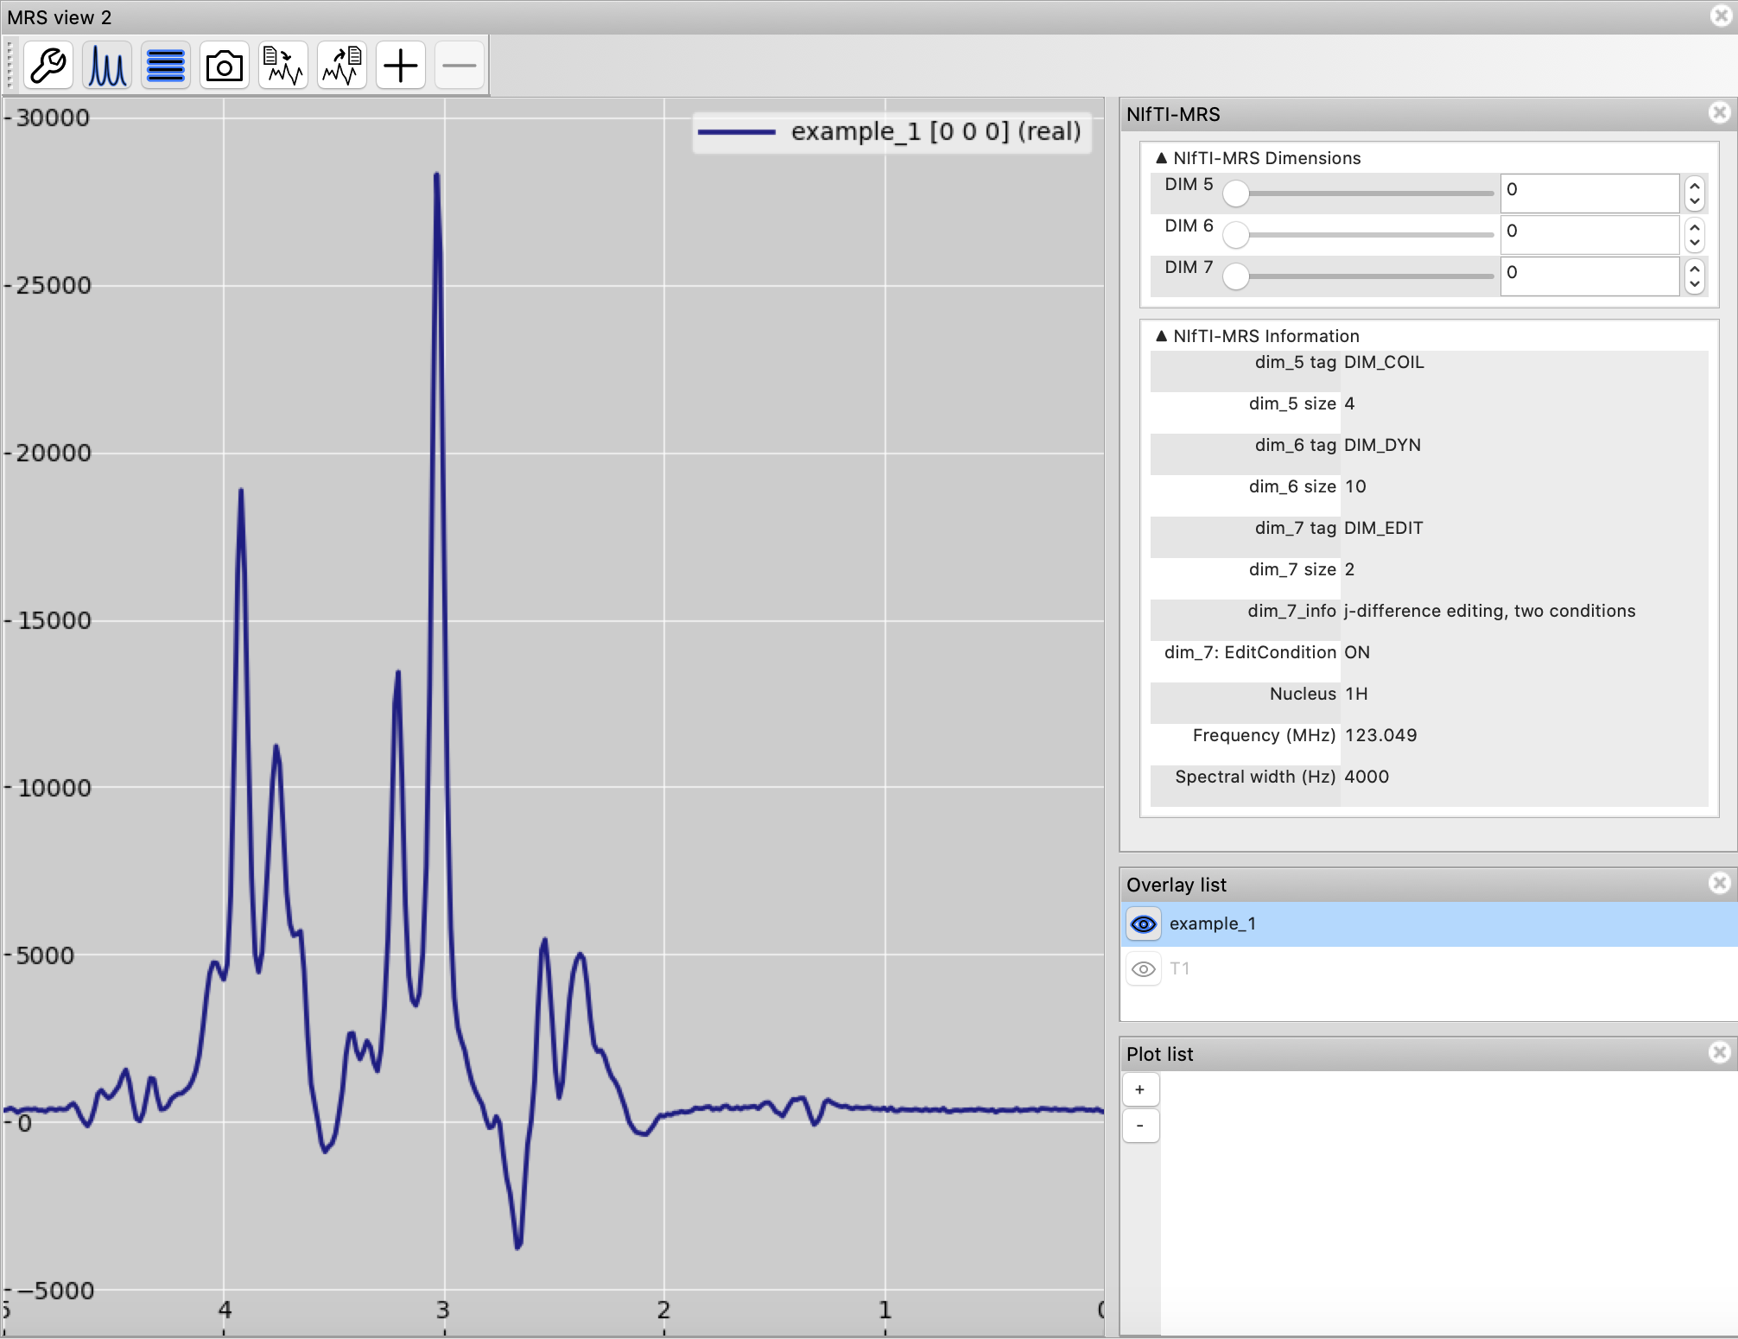This screenshot has height=1339, width=1738.
Task: Click the EditCondition ON value
Action: 1357,653
